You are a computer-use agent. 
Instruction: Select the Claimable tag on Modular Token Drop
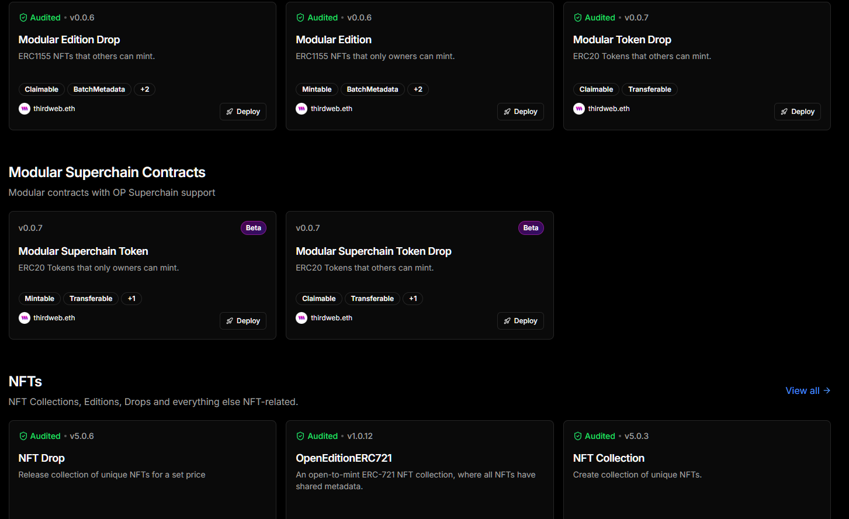pyautogui.click(x=596, y=89)
